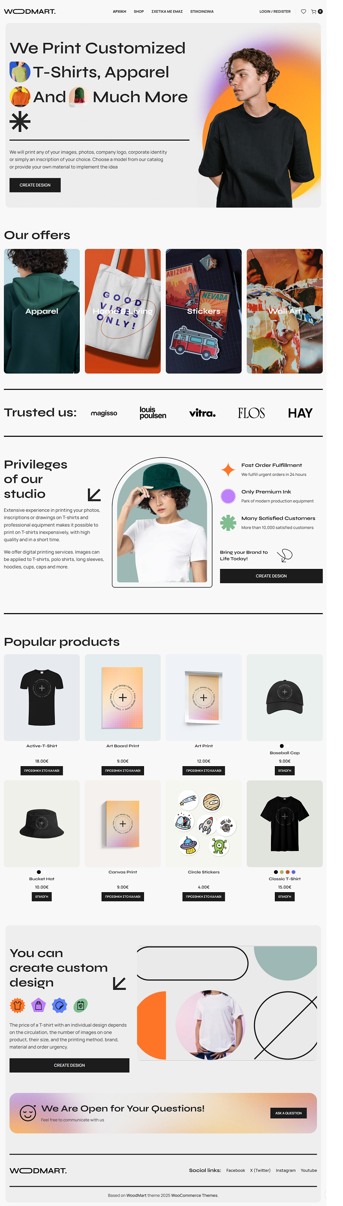Click the Login / Register link
The height and width of the screenshot is (1206, 343).
[275, 12]
